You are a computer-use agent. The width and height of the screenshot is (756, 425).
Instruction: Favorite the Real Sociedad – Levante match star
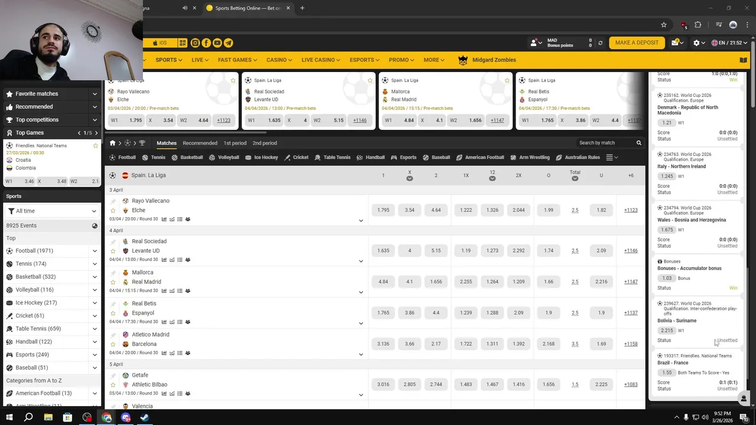pyautogui.click(x=113, y=251)
